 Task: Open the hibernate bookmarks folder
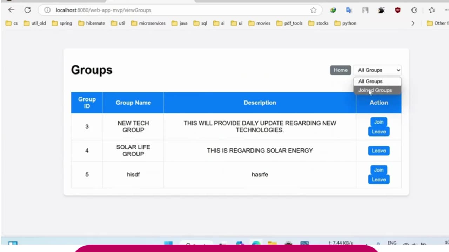[x=92, y=23]
